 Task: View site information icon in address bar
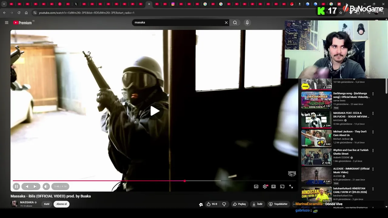tap(35, 13)
